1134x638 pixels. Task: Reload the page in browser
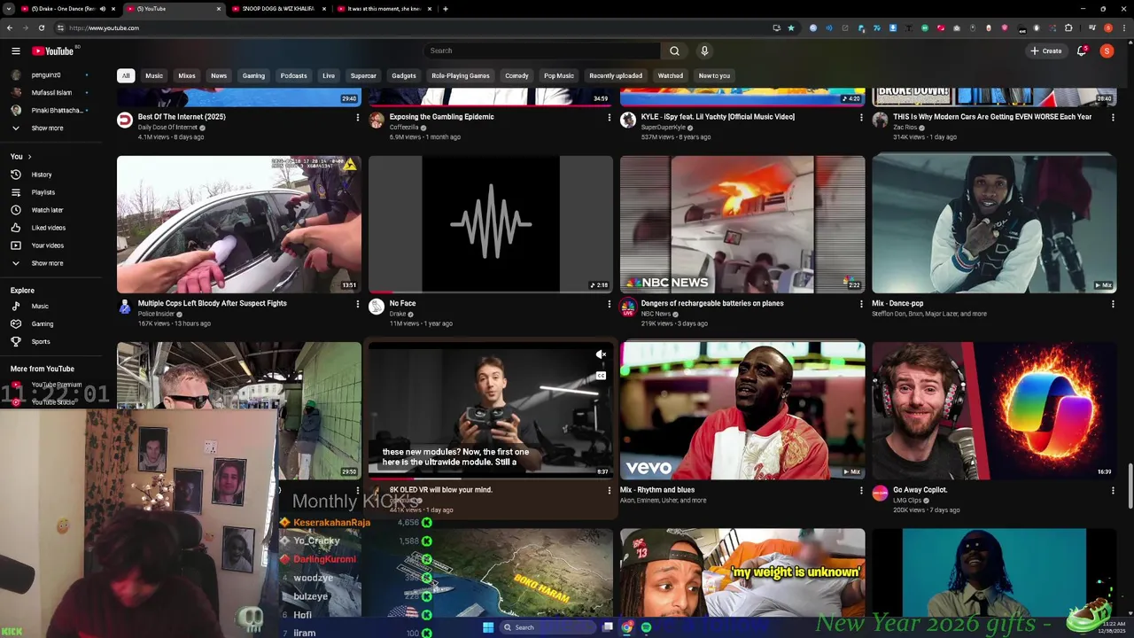click(41, 27)
